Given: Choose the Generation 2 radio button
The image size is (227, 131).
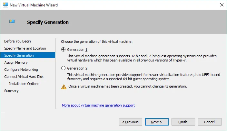Looking at the screenshot, I should pos(63,68).
